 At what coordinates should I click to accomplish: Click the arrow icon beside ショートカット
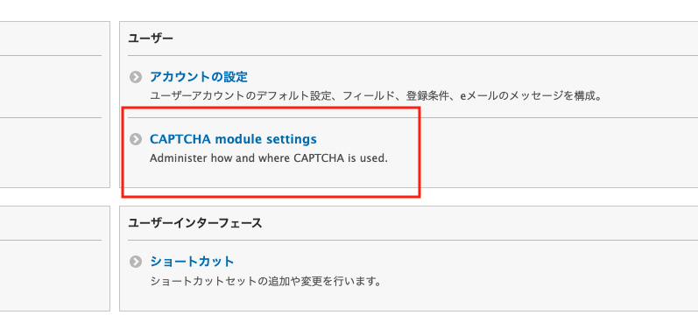point(136,262)
